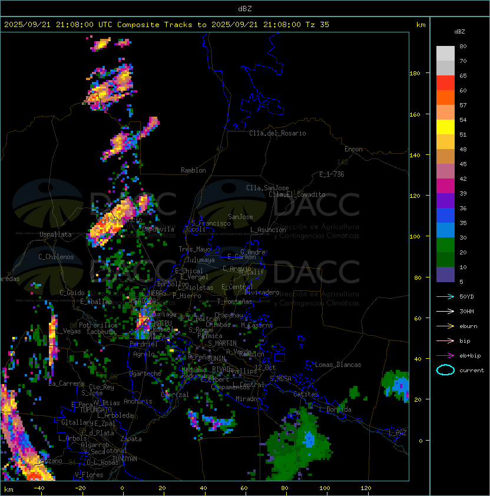Click the '50YD' legend label

pyautogui.click(x=466, y=297)
